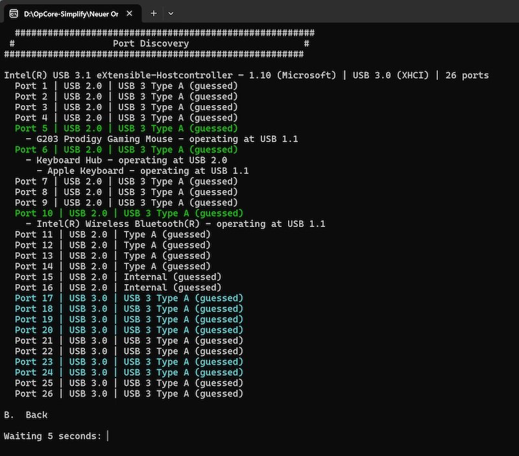Viewport: 519px width, 456px height.
Task: Click the Port 15 Internal row
Action: pos(118,277)
